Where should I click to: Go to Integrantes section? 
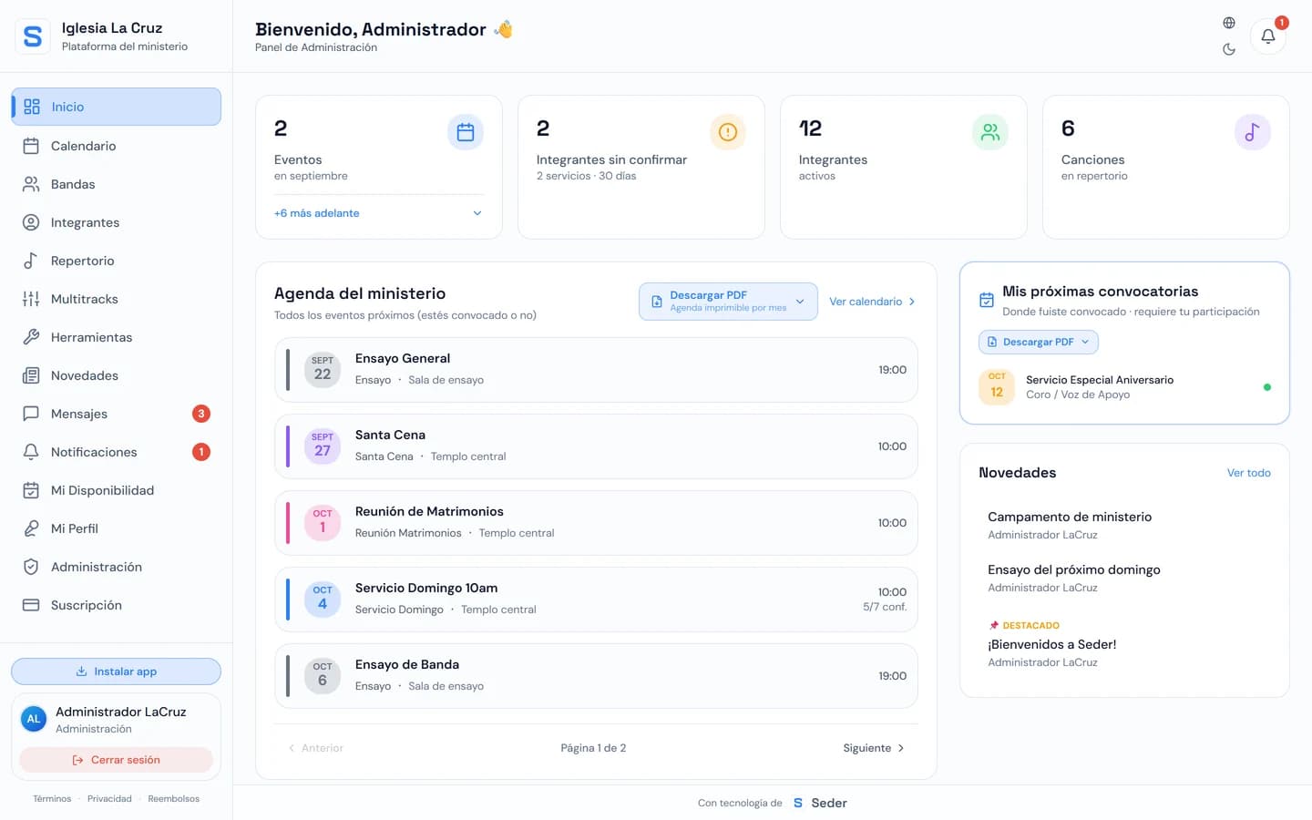pos(117,222)
